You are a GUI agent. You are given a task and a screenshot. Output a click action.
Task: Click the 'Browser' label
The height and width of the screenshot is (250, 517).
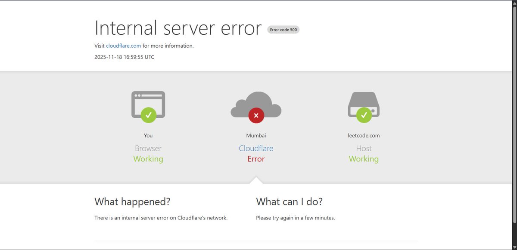[x=148, y=148]
